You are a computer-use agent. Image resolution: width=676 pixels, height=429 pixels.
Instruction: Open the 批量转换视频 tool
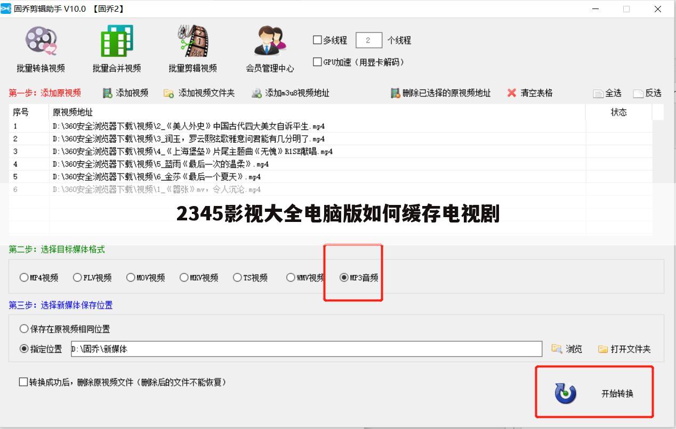tap(41, 48)
